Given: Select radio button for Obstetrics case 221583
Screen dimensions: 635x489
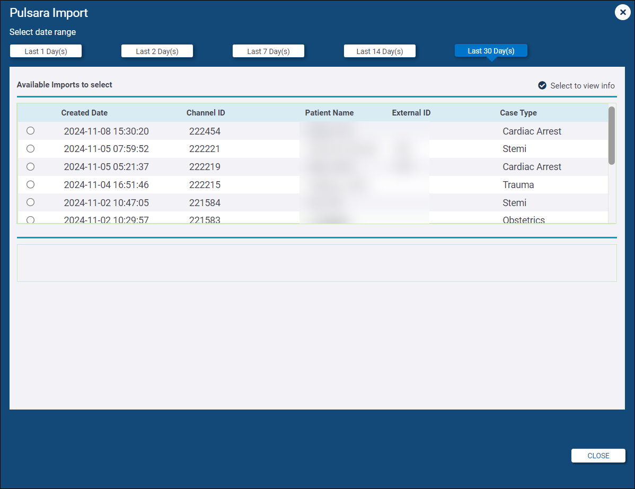Looking at the screenshot, I should (30, 219).
